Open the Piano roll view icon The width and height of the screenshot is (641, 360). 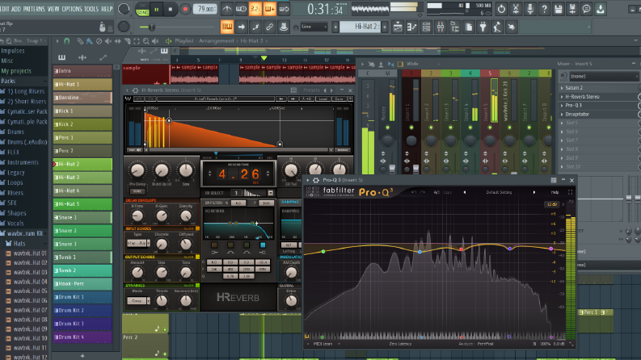point(411,27)
